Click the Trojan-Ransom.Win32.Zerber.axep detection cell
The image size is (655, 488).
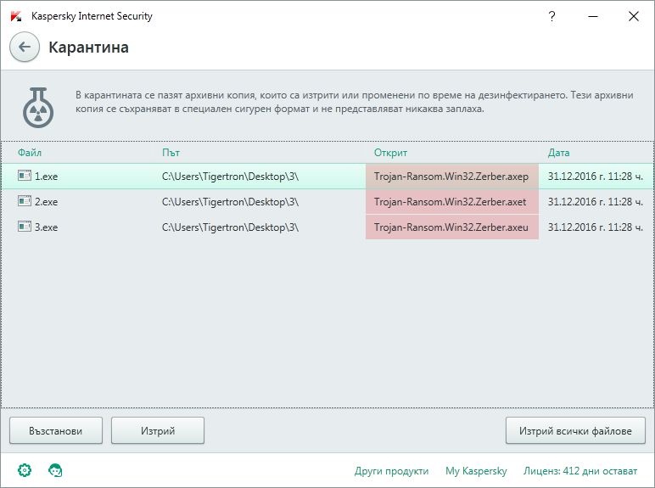click(452, 177)
